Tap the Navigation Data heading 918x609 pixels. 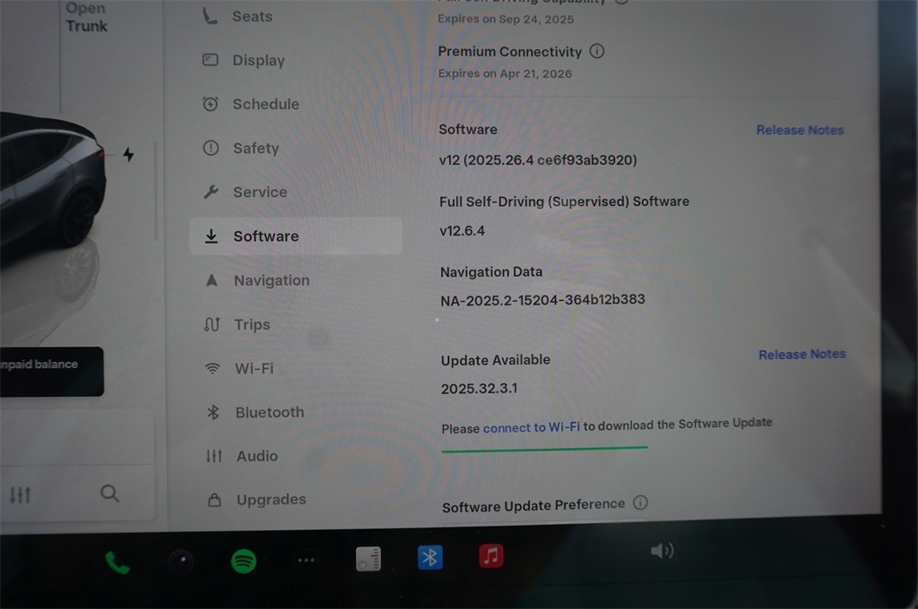tap(491, 272)
